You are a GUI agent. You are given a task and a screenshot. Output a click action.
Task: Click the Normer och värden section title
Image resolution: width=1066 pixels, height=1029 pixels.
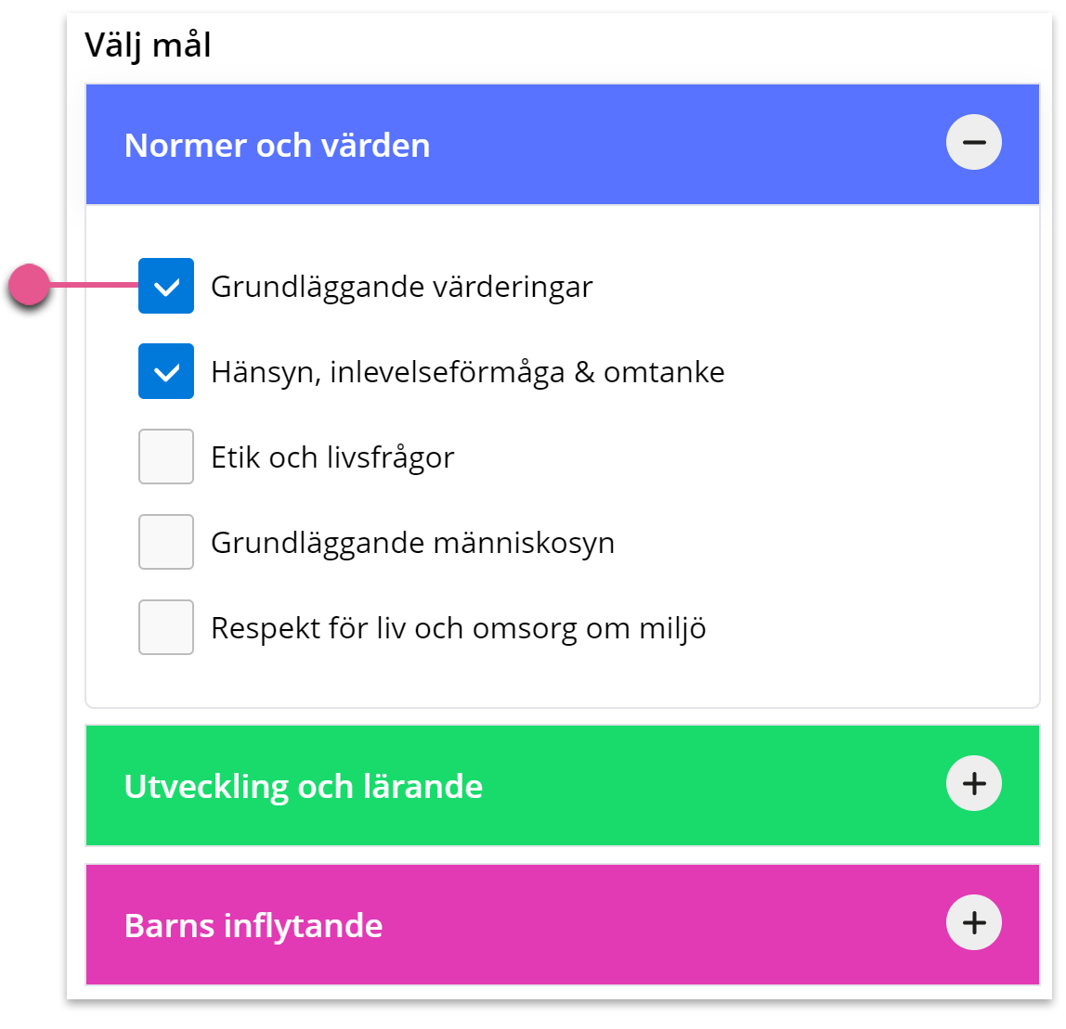click(x=277, y=146)
